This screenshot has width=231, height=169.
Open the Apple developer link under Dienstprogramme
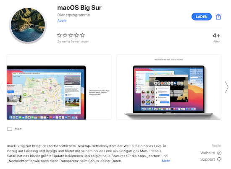point(62,21)
